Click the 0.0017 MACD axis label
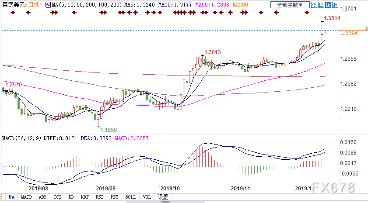Screen dimensions: 368x203 point(348,163)
